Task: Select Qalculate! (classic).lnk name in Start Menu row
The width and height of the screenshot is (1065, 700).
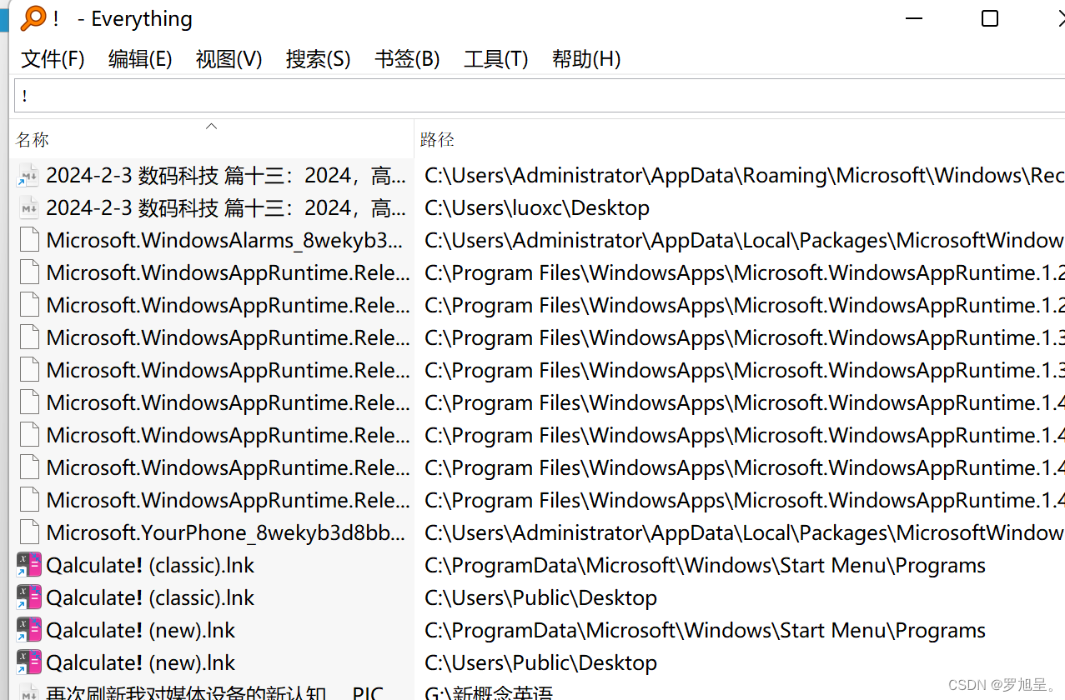Action: click(x=150, y=565)
